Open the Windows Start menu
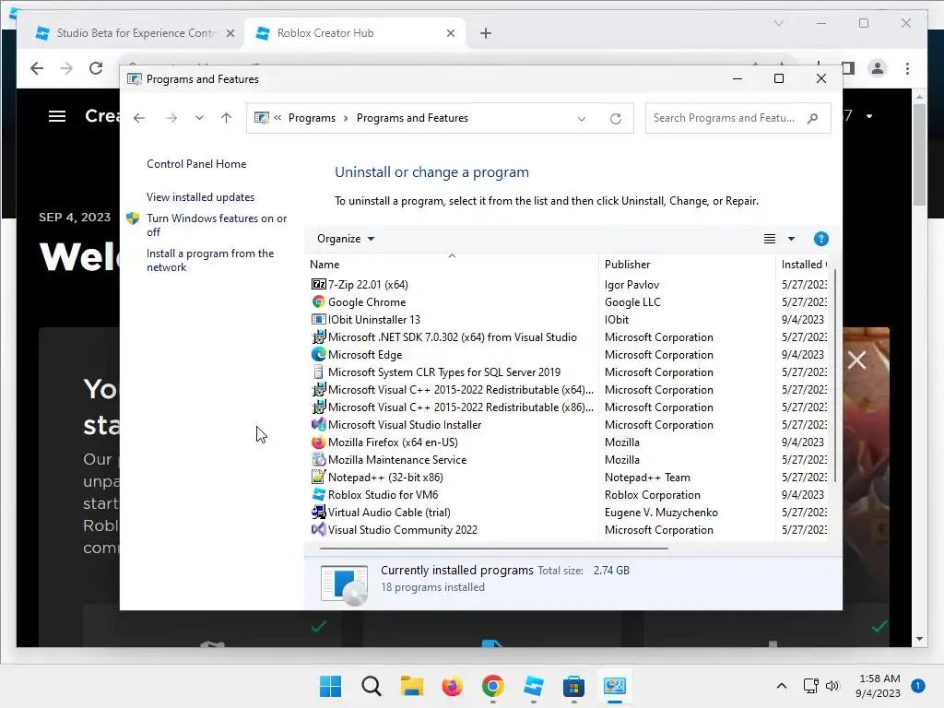Screen dimensions: 944x708 (330, 686)
